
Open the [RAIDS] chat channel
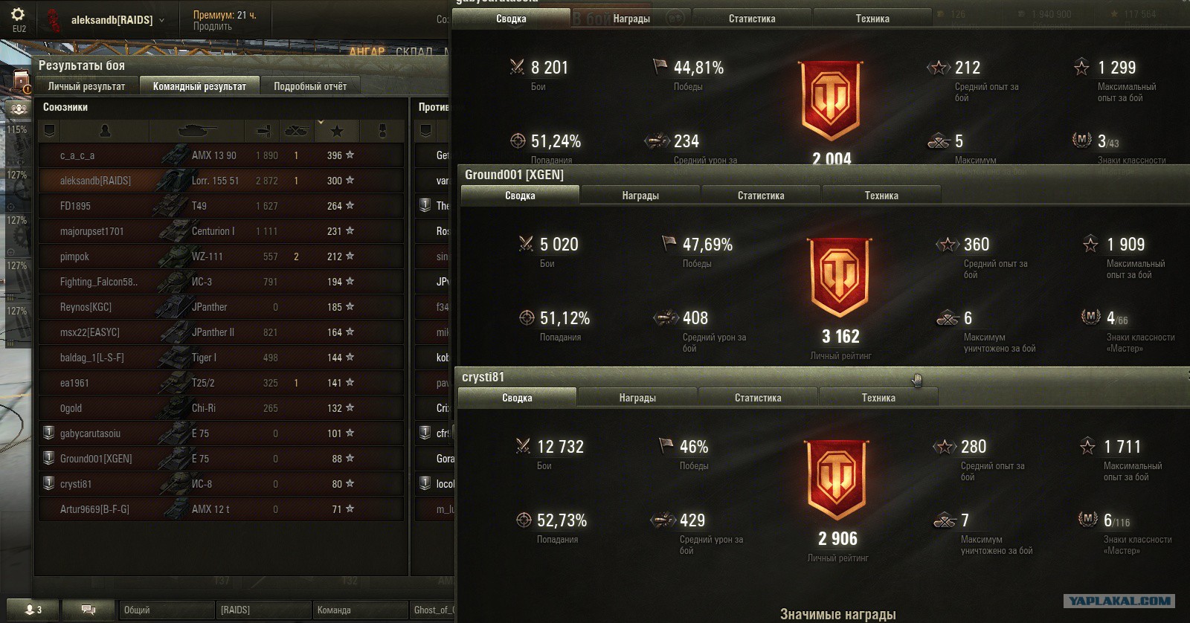click(263, 610)
